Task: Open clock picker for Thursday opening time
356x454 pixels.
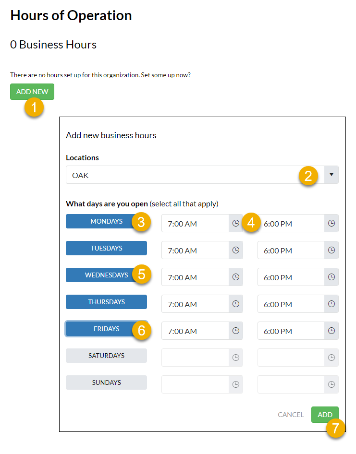Action: coord(235,304)
